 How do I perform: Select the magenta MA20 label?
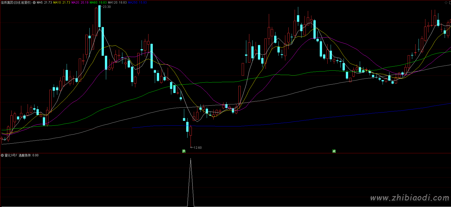coord(80,3)
